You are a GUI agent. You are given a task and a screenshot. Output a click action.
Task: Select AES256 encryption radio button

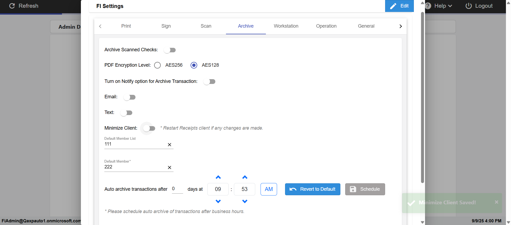pos(158,65)
